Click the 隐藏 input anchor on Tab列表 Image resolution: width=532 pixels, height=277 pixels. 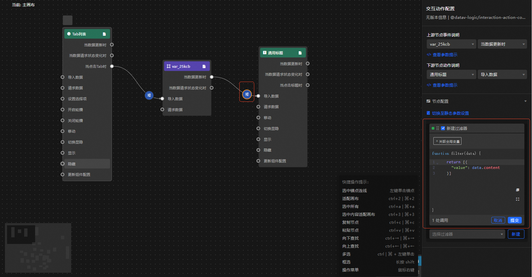62,164
